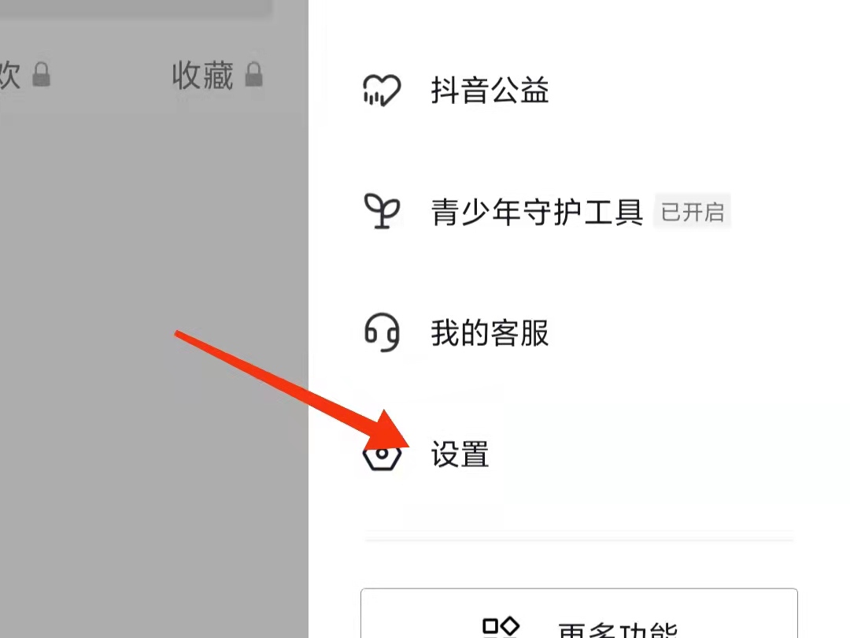Tap the divider line below 设置
The width and height of the screenshot is (850, 638).
(x=579, y=540)
